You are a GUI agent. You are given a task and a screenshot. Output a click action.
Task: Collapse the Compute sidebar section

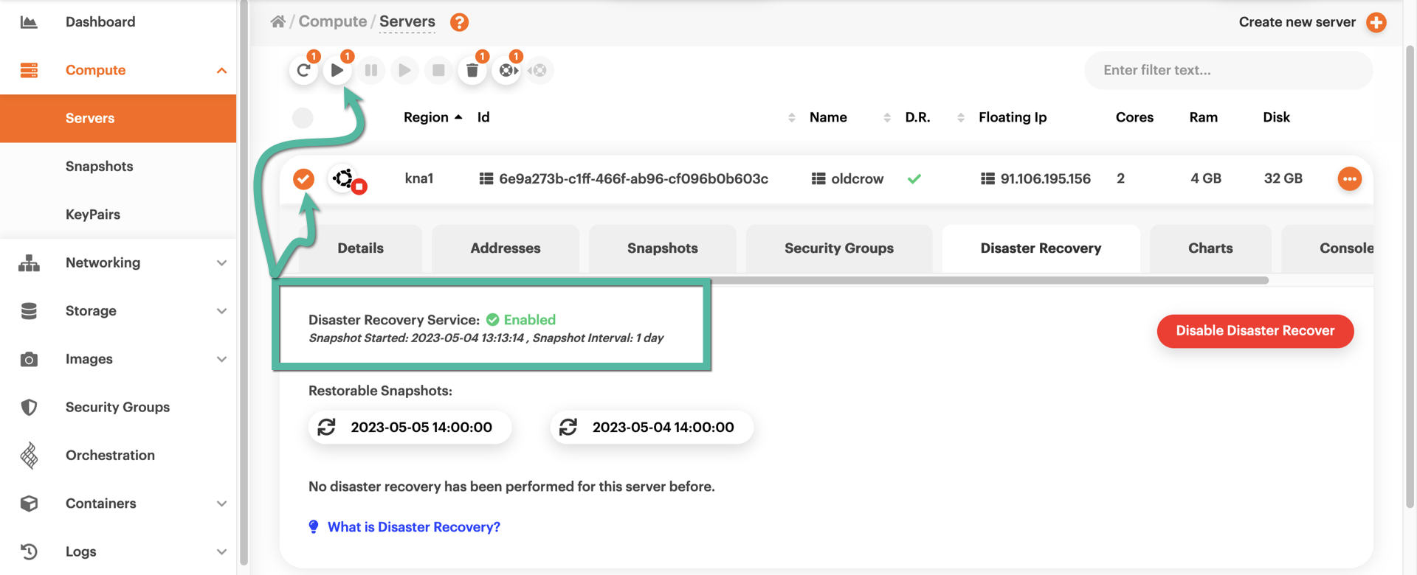pyautogui.click(x=221, y=71)
